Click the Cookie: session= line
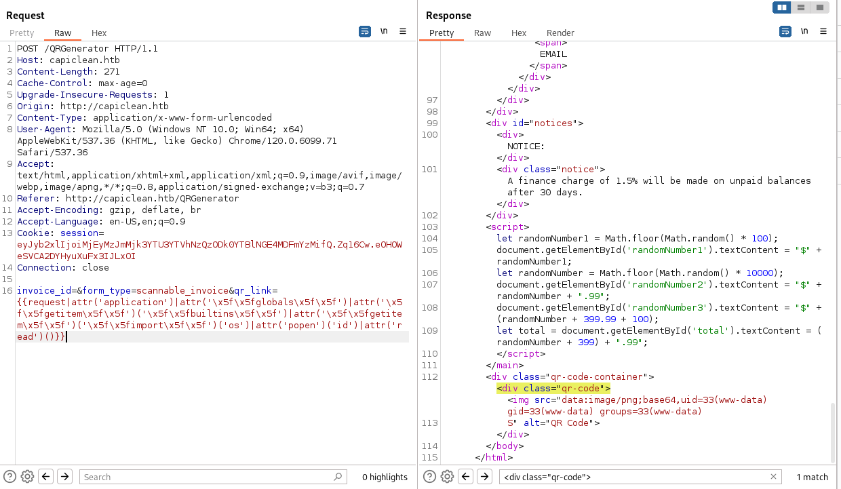841x489 pixels. (x=60, y=233)
